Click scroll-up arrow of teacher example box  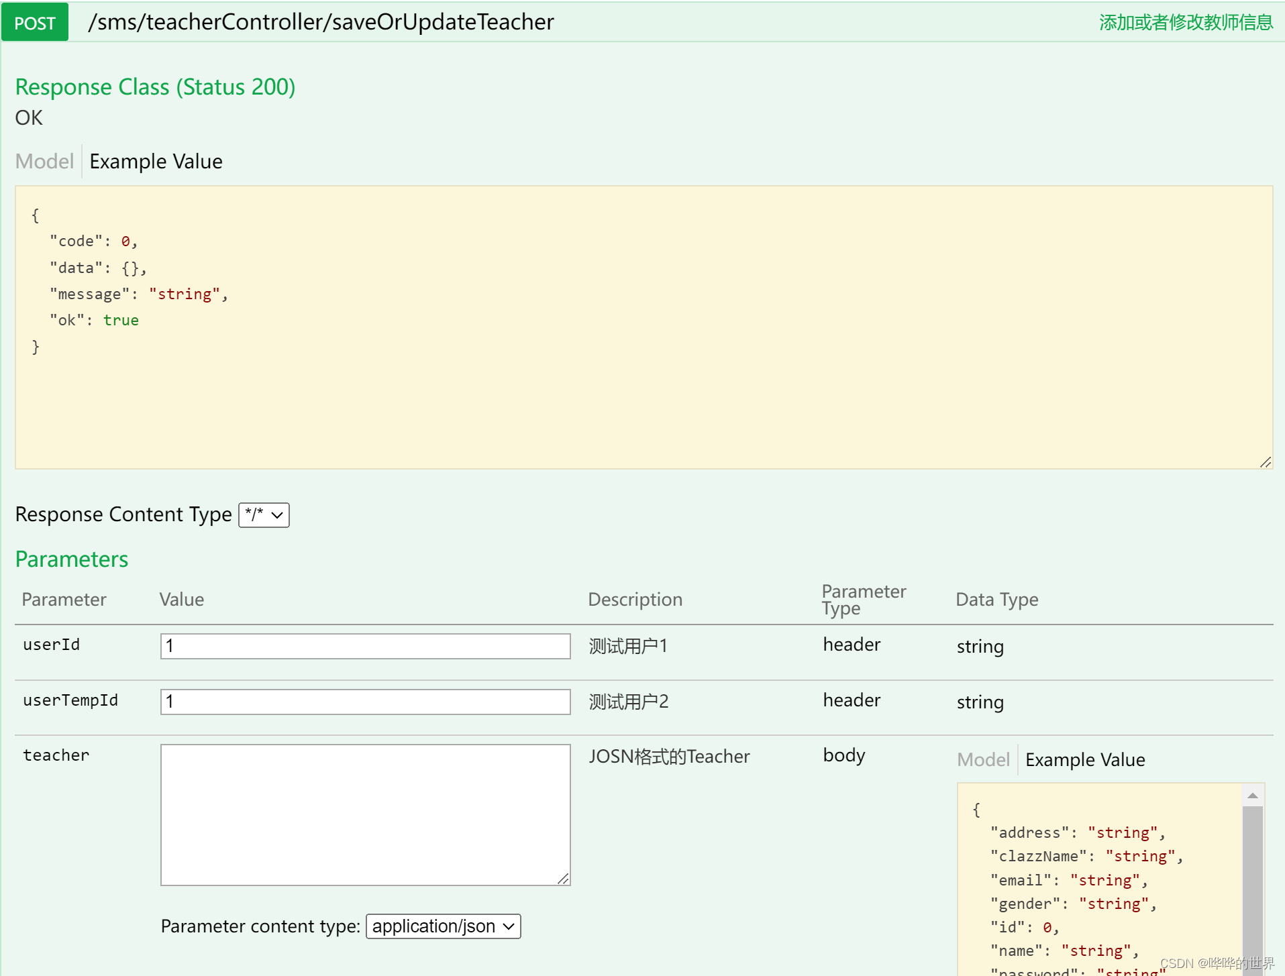coord(1253,796)
